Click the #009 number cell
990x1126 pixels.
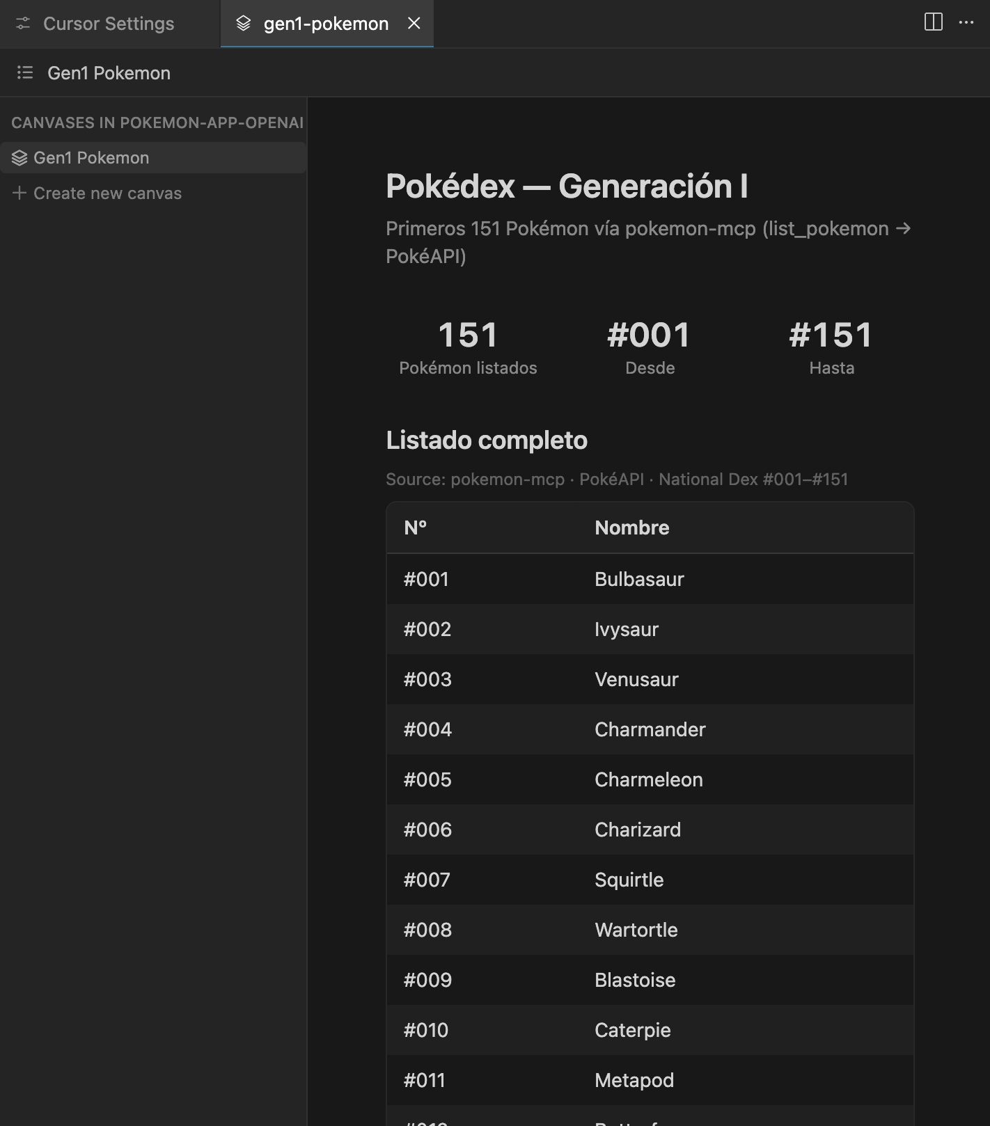pyautogui.click(x=427, y=980)
